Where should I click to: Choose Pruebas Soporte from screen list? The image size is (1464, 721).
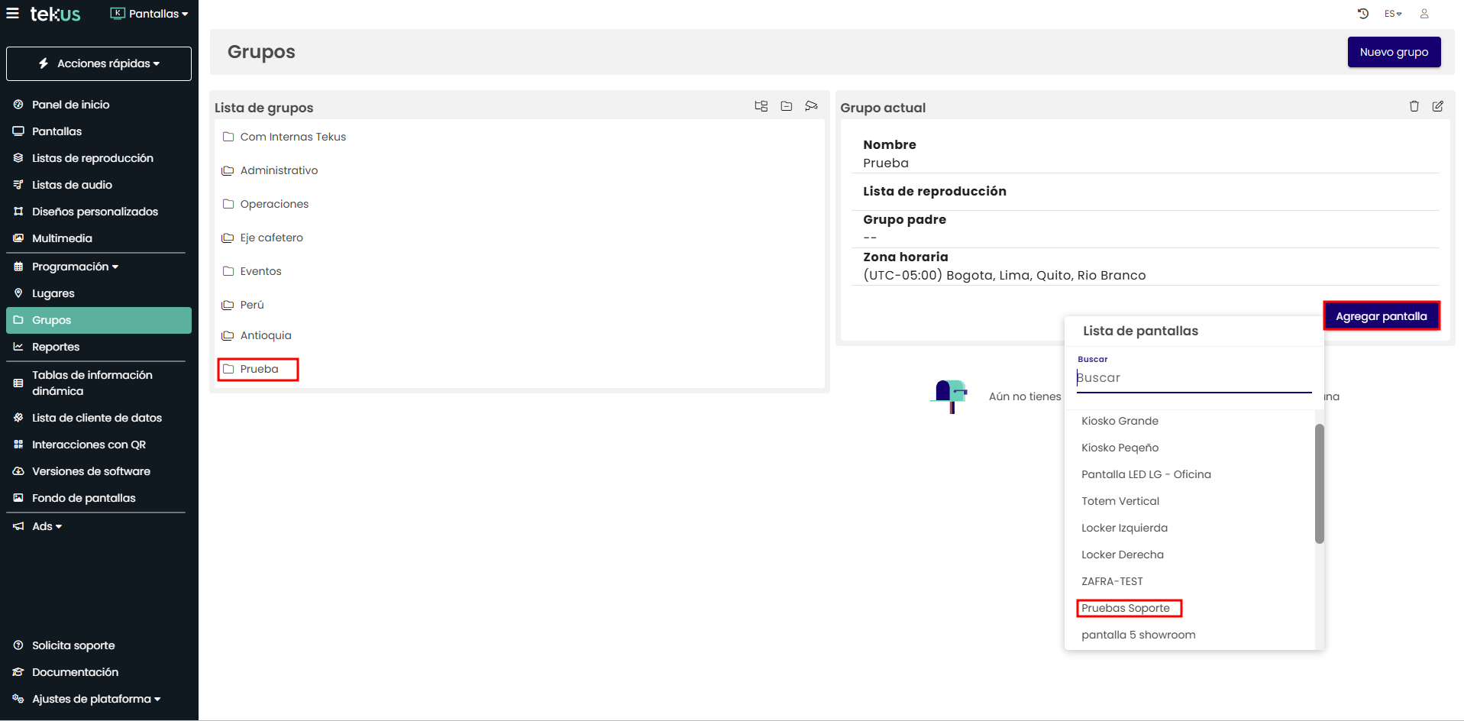[1126, 608]
